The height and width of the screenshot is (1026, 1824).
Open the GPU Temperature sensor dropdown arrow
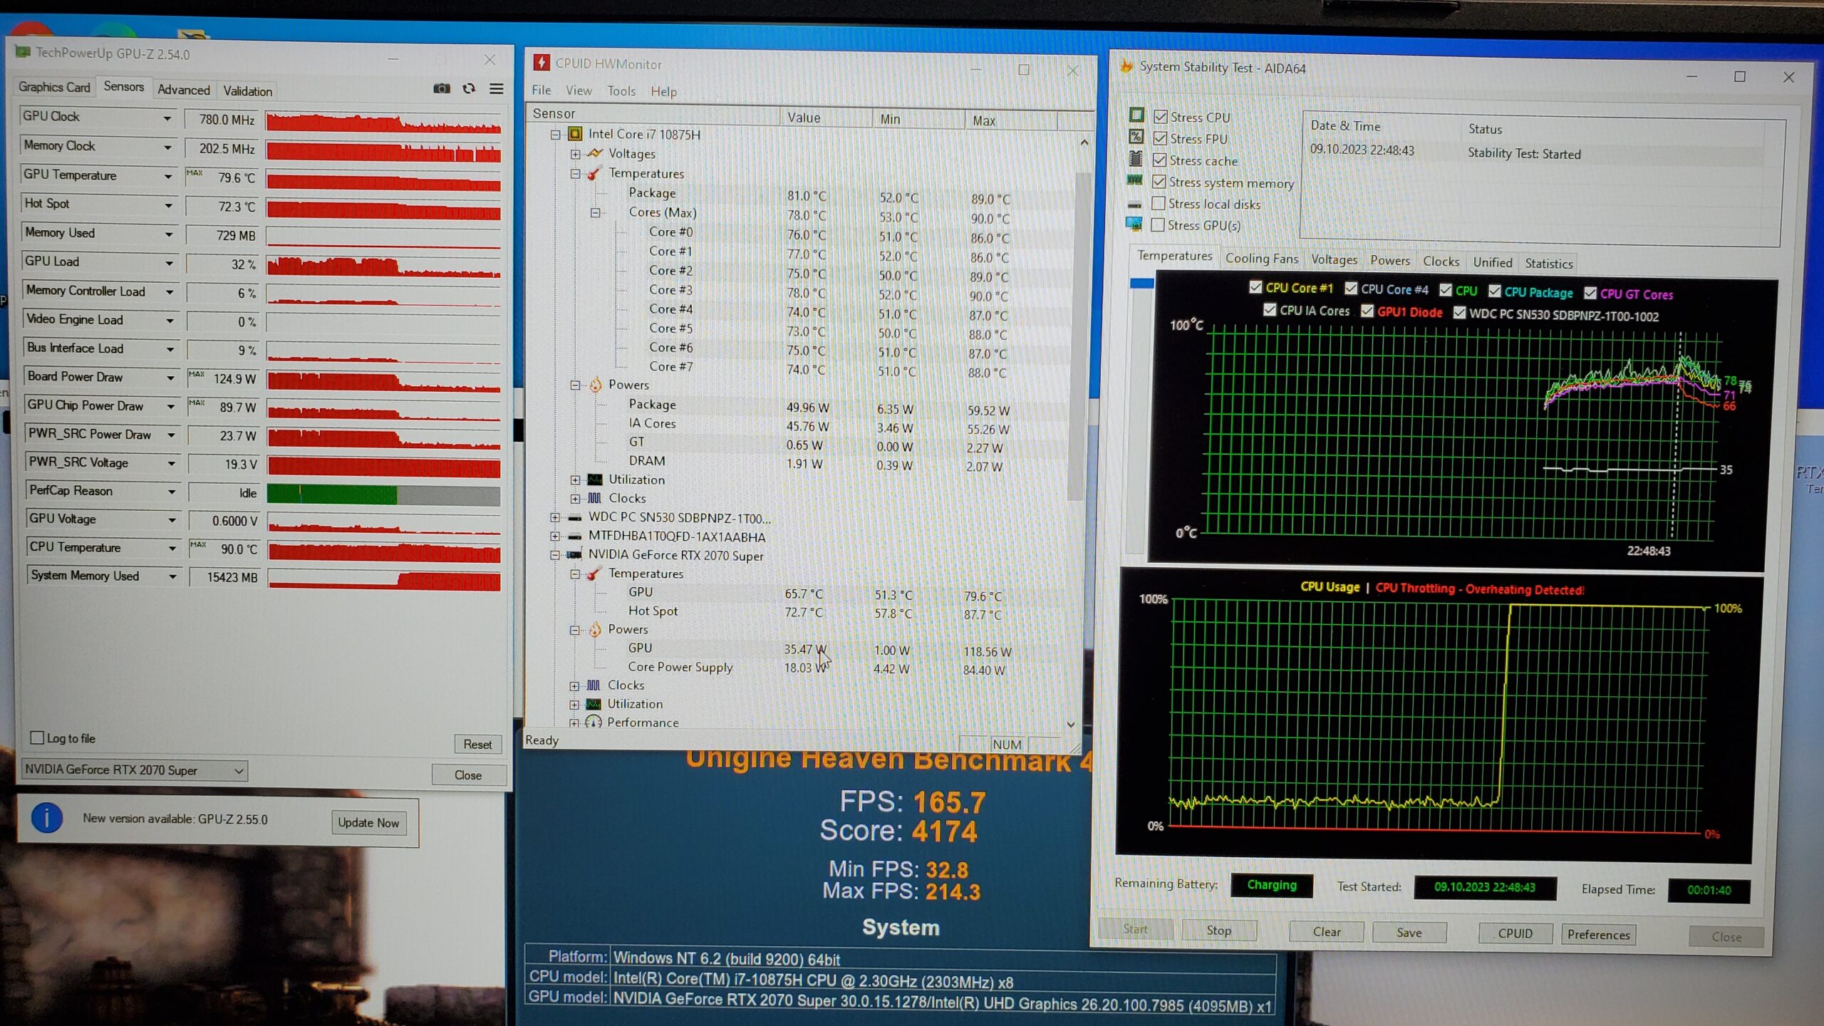pyautogui.click(x=168, y=176)
